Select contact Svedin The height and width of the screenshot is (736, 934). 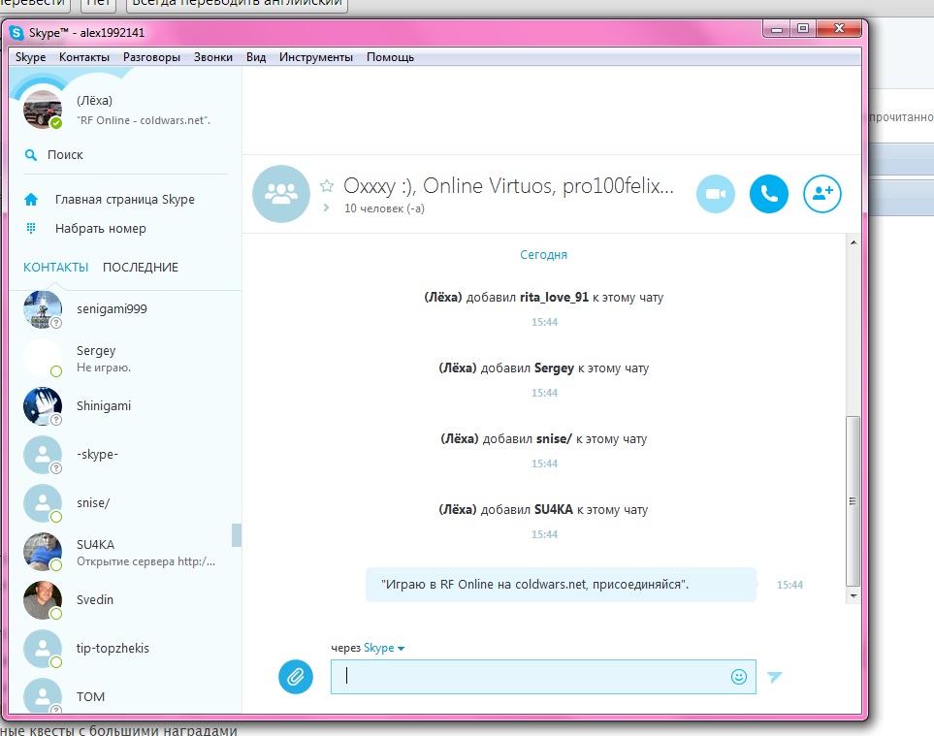[x=125, y=600]
